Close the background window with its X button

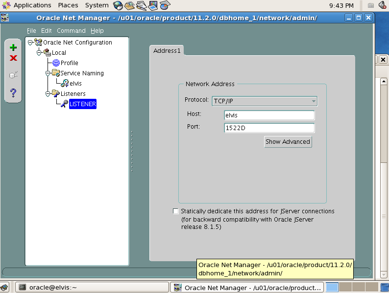[x=383, y=60]
